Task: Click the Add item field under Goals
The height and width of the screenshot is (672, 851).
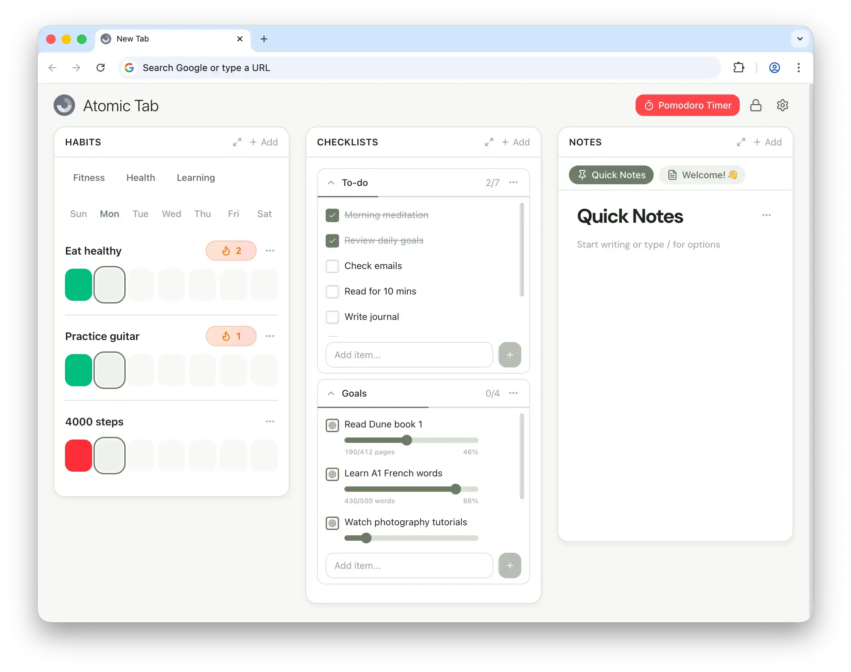Action: tap(409, 565)
